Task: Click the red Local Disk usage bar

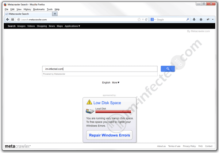Action: pos(113,112)
